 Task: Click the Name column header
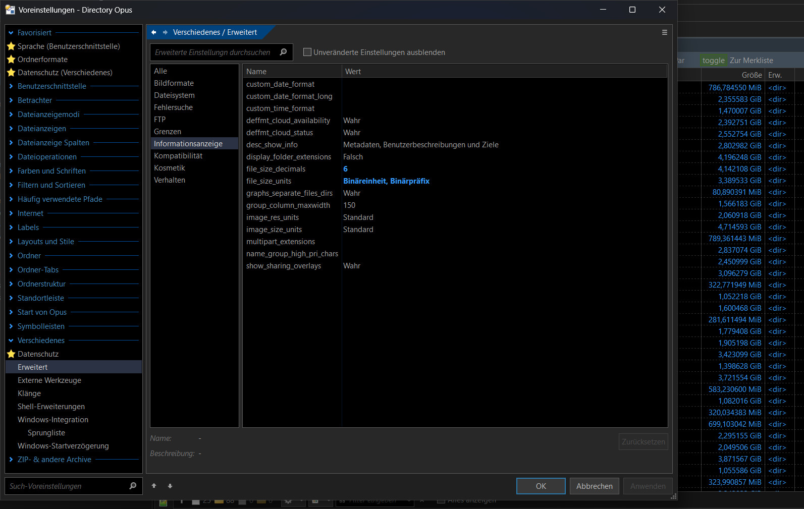pos(292,72)
